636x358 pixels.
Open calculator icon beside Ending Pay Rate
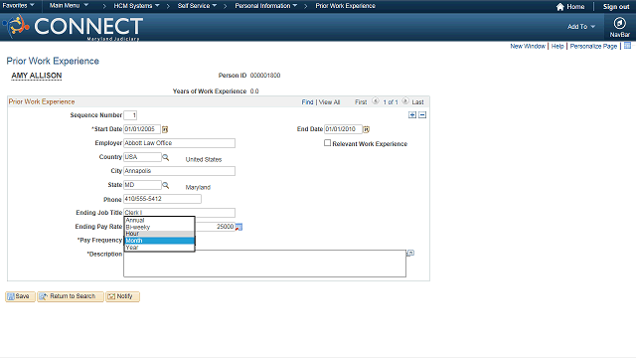(x=238, y=227)
